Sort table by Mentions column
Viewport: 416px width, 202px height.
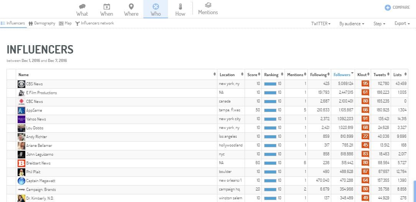296,75
